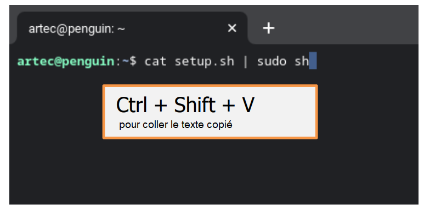Image resolution: width=424 pixels, height=210 pixels.
Task: Close the artec@penguin terminal tab
Action: (x=232, y=28)
